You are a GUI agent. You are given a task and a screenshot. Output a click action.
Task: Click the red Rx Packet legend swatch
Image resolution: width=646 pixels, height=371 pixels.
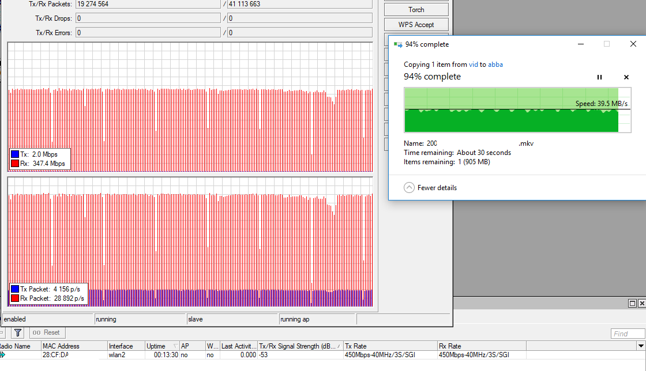coord(15,298)
